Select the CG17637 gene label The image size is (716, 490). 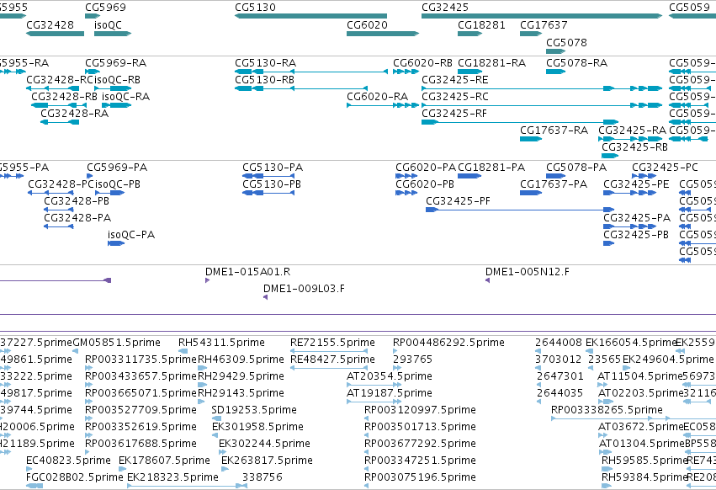click(544, 25)
